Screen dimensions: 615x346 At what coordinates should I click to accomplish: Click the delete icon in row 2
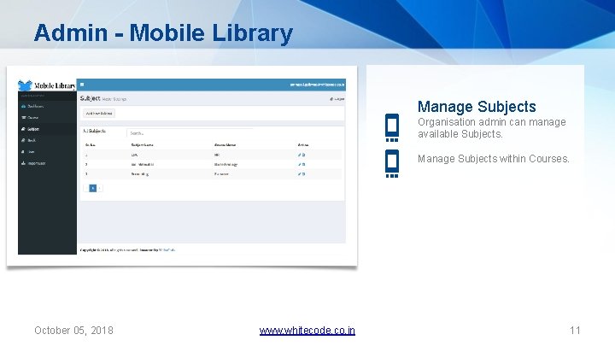303,164
